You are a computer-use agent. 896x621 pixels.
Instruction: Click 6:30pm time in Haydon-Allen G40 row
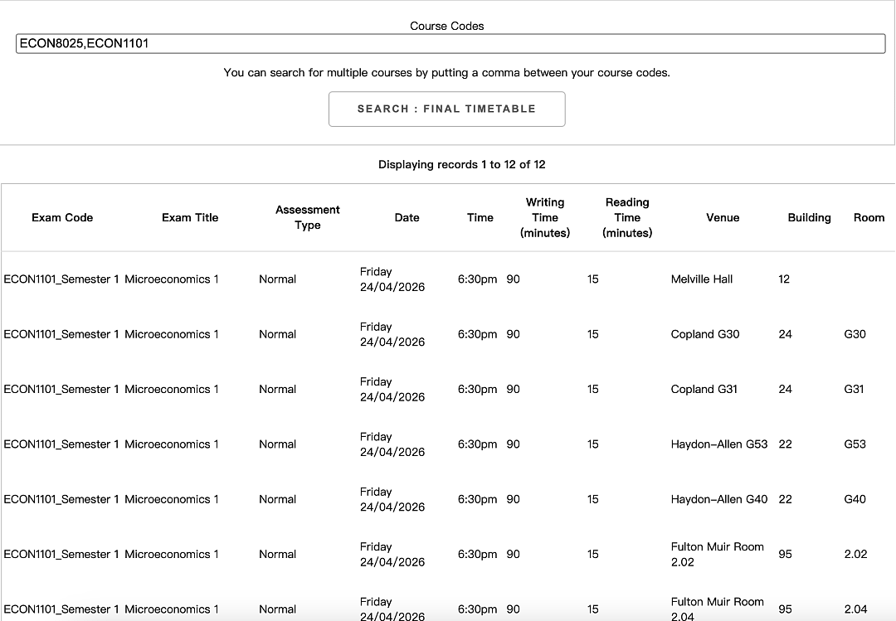[x=477, y=499]
